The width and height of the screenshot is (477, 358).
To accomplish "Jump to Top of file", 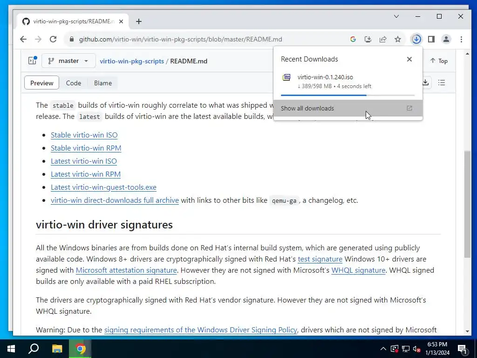I will [x=439, y=61].
